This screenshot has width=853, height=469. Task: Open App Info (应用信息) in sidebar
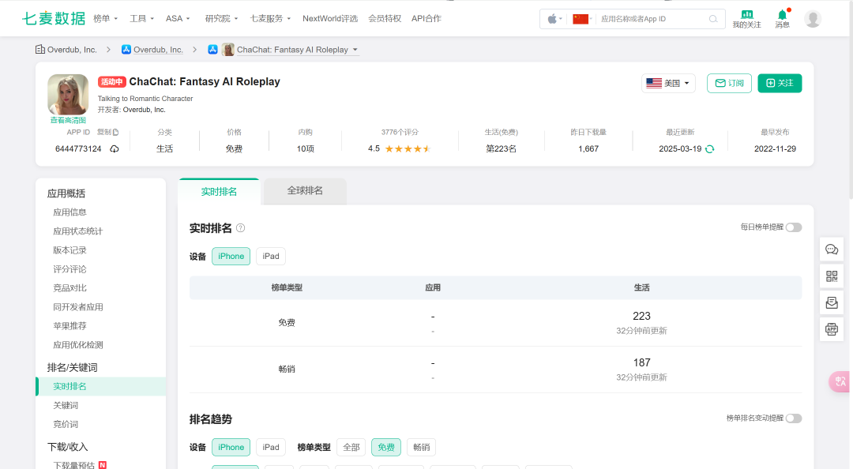(x=70, y=212)
